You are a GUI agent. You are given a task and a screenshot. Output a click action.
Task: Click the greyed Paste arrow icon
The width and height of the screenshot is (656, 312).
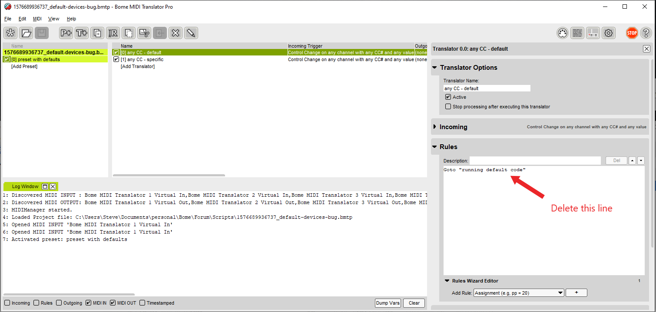(160, 32)
